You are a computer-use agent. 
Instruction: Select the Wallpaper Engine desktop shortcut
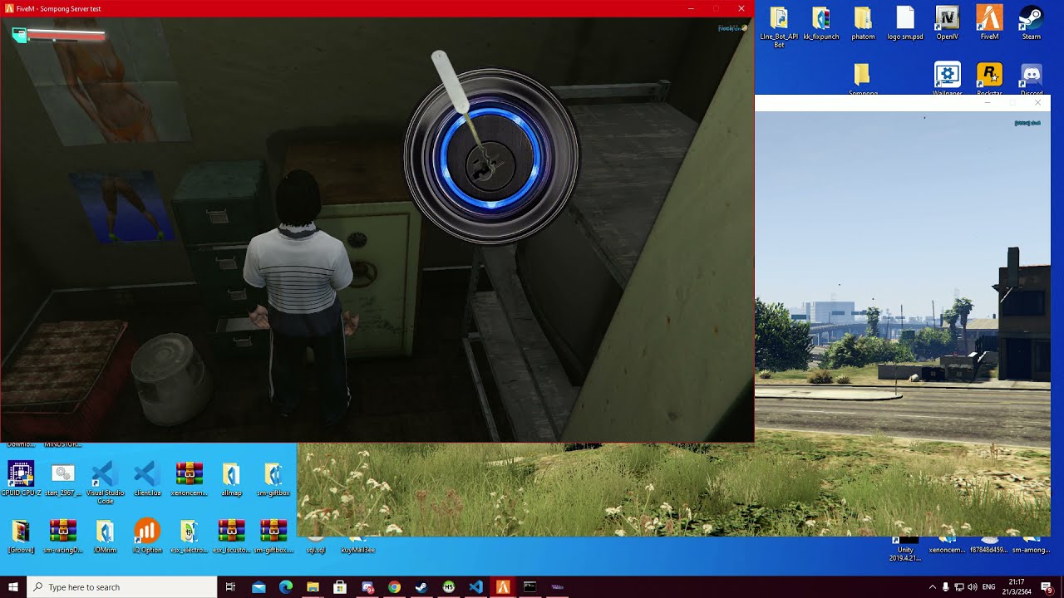coord(947,79)
